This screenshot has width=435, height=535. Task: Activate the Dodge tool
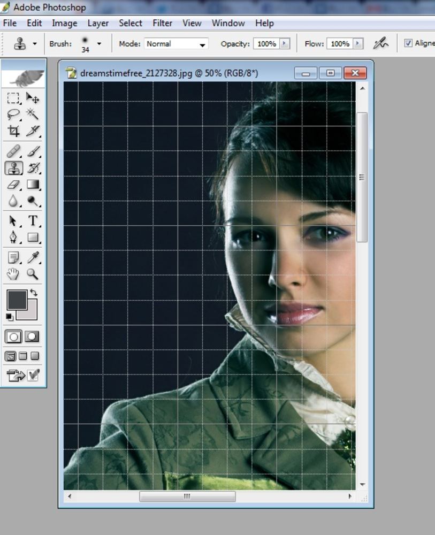click(33, 201)
